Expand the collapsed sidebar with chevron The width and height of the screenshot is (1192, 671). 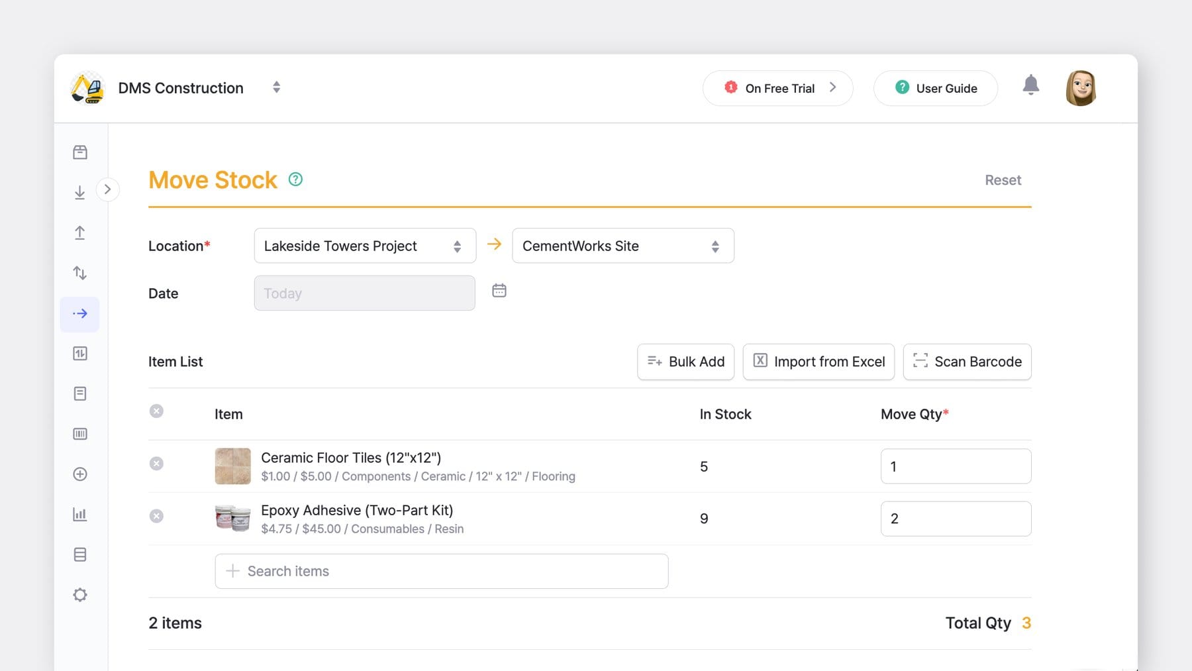point(108,189)
